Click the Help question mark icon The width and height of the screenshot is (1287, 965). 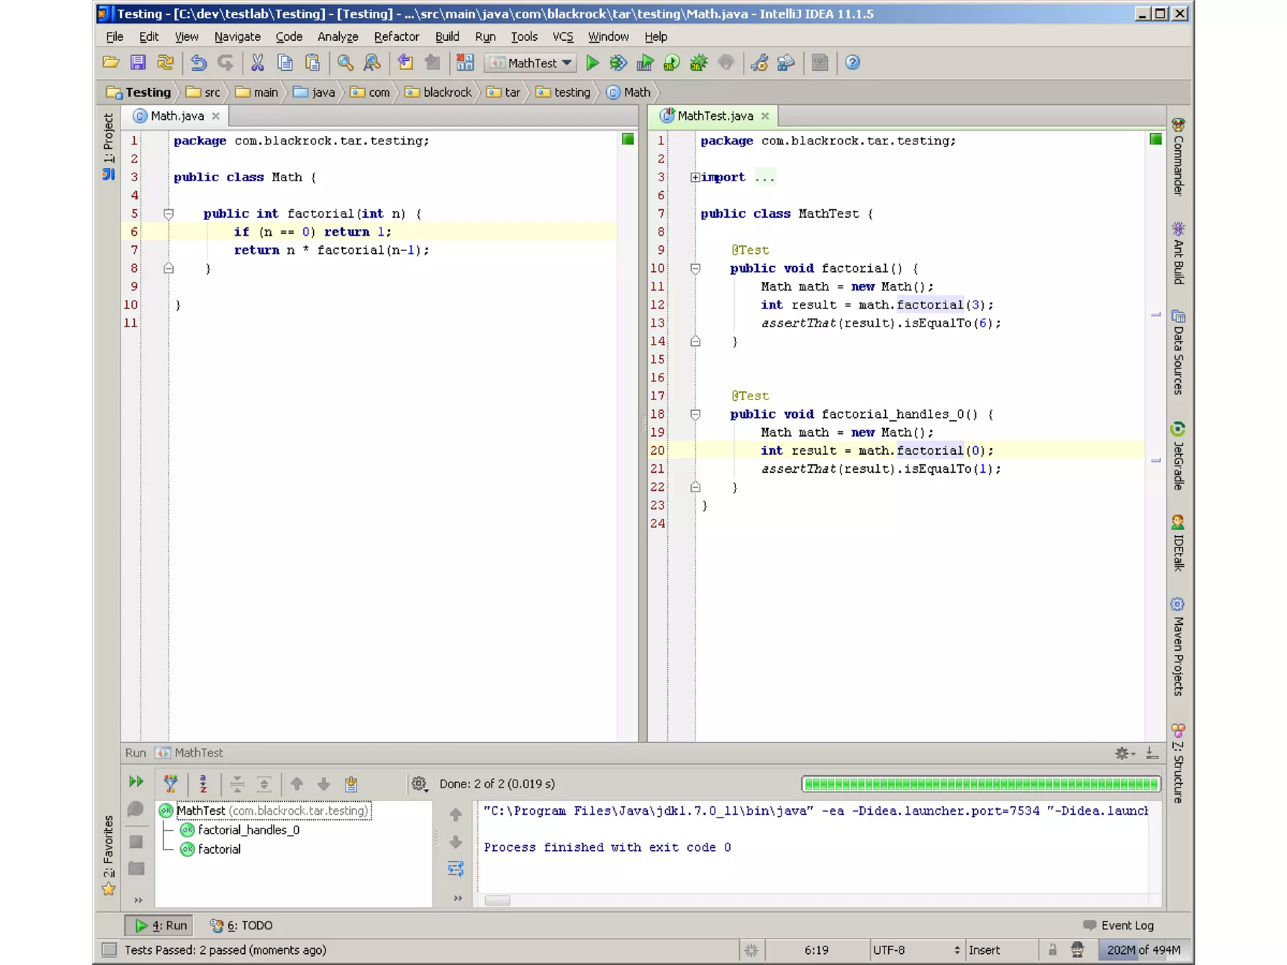click(x=852, y=63)
